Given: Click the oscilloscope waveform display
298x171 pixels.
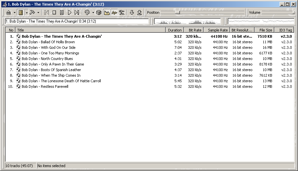Looking at the screenshot, I should [x=261, y=21].
